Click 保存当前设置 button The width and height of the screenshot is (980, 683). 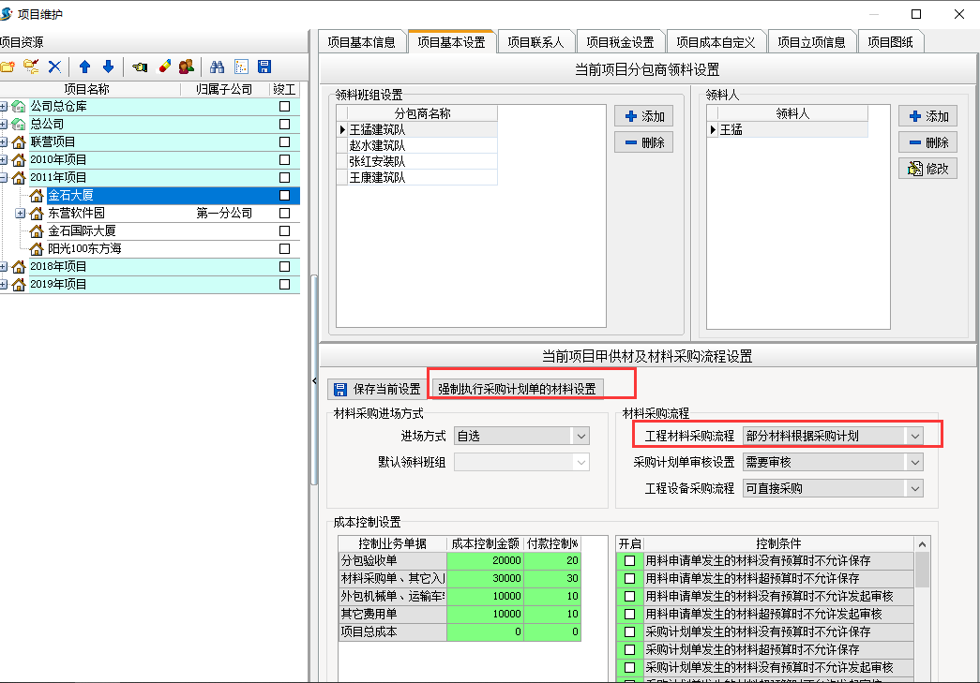coord(377,389)
